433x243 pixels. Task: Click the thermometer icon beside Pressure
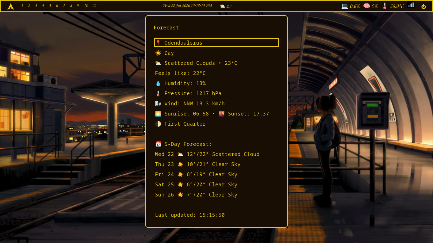[158, 93]
